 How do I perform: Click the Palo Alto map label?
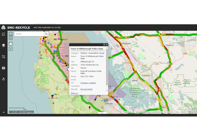tap(109, 104)
